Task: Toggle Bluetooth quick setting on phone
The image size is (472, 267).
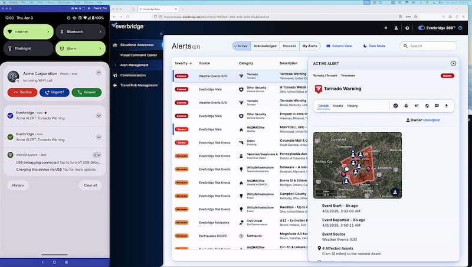Action: [x=80, y=32]
